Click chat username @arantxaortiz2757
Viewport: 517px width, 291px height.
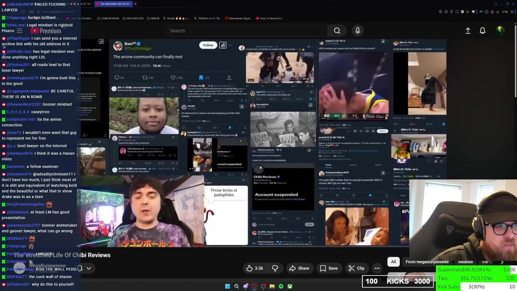[23, 226]
